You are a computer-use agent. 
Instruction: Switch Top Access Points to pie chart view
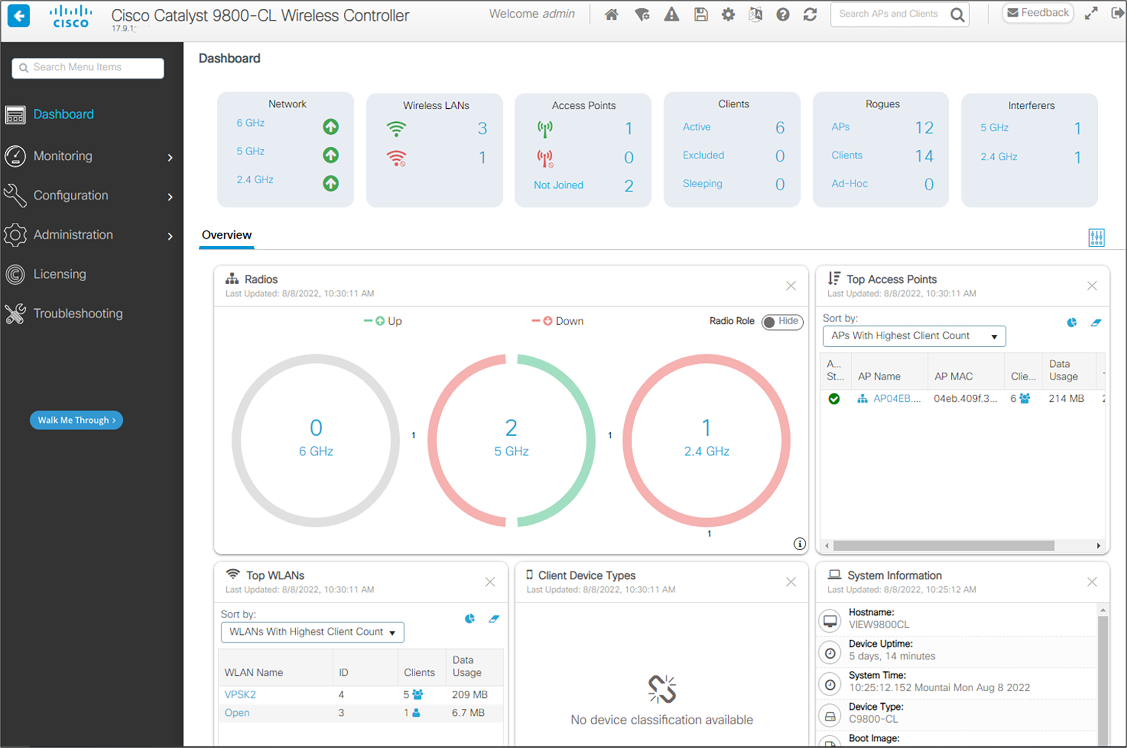pyautogui.click(x=1072, y=323)
